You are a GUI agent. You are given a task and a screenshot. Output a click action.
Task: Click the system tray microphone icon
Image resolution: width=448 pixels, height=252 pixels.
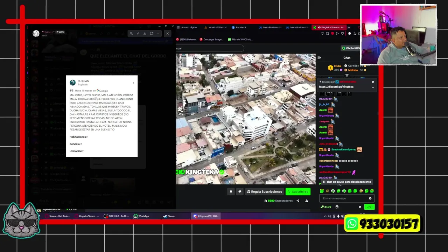tap(338, 216)
